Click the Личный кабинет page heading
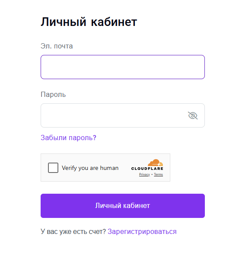 89,22
